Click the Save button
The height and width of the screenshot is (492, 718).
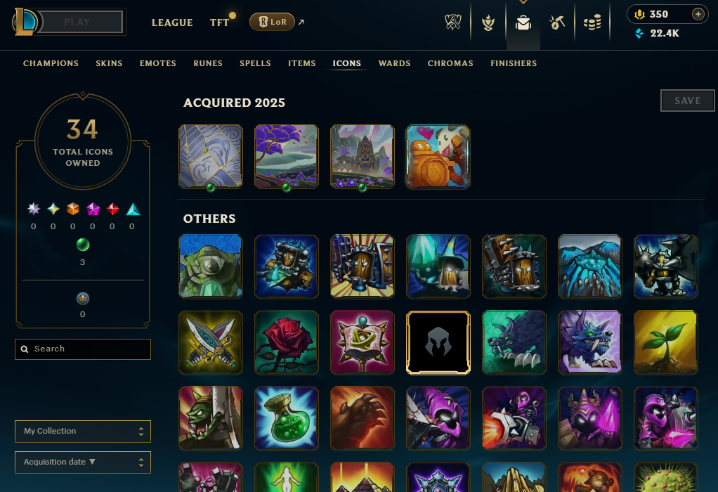pyautogui.click(x=687, y=101)
